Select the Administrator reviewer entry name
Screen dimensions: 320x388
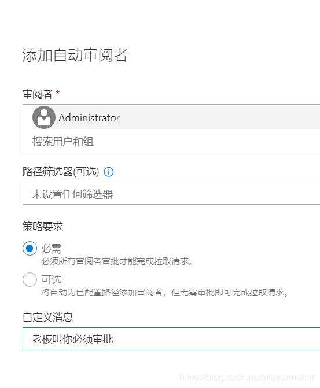[x=89, y=118]
